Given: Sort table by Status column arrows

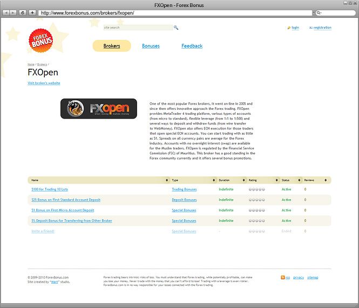Looking at the screenshot, I should click(x=299, y=180).
